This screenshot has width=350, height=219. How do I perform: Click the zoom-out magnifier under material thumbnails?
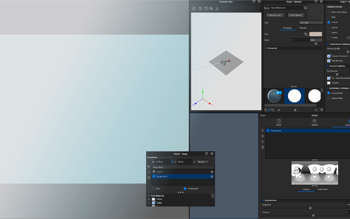(279, 110)
